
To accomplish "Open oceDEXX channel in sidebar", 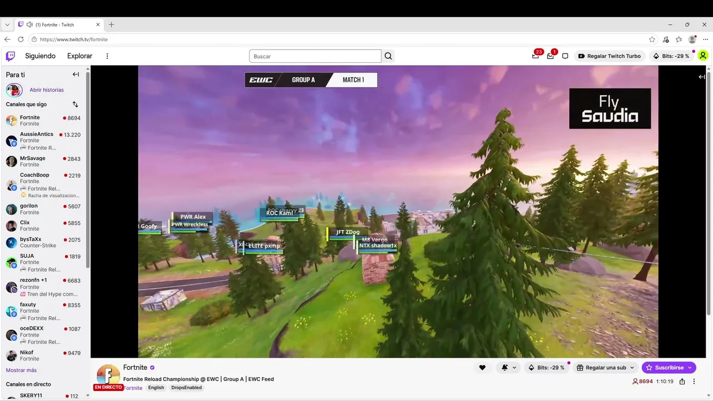I will click(43, 335).
